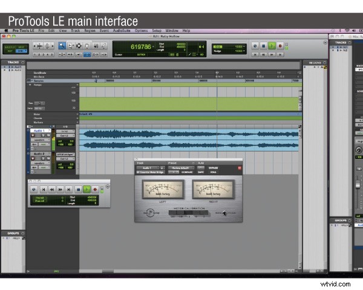Click Go to End in floating Transport
This screenshot has width=363, height=290.
[x=69, y=189]
